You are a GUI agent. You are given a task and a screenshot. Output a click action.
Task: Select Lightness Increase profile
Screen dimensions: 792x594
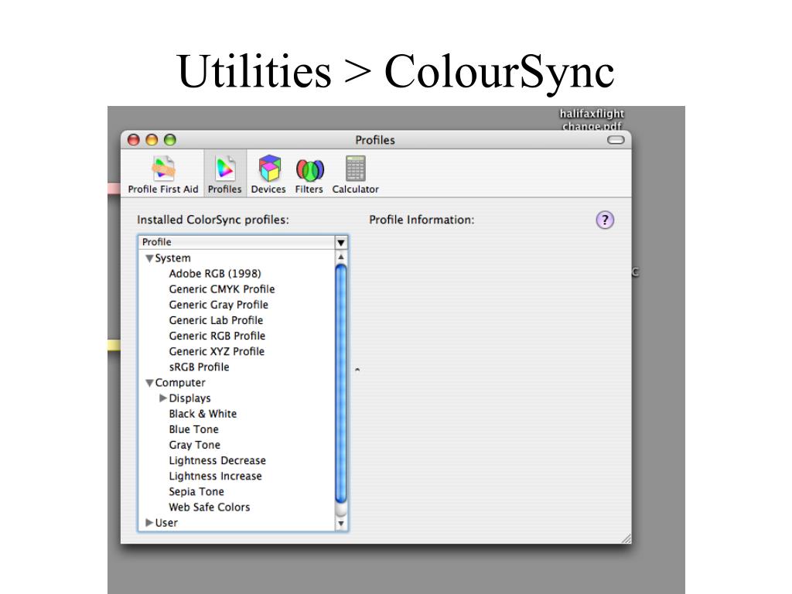click(215, 476)
